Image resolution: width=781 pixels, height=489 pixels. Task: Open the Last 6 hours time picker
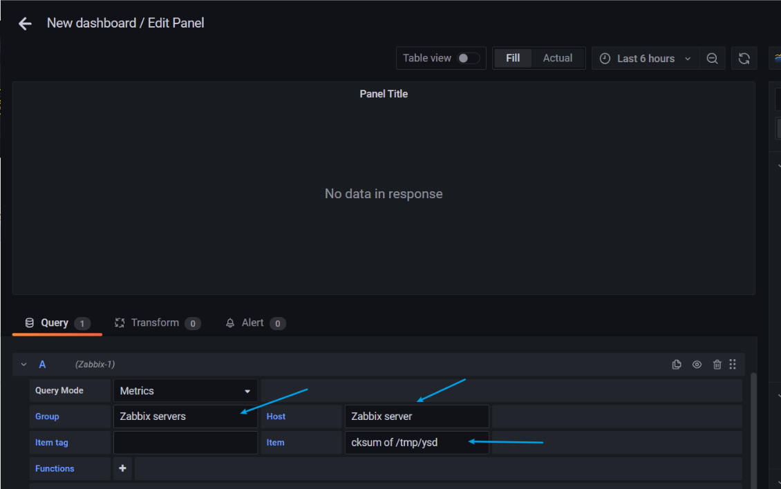coord(645,59)
